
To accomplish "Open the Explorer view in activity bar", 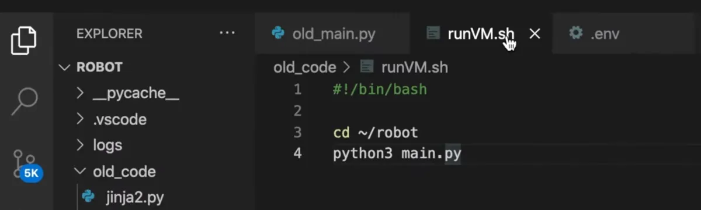I will (25, 41).
